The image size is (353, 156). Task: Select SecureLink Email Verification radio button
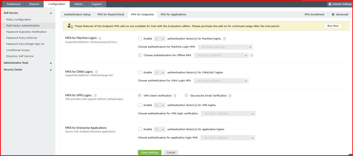click(x=186, y=96)
